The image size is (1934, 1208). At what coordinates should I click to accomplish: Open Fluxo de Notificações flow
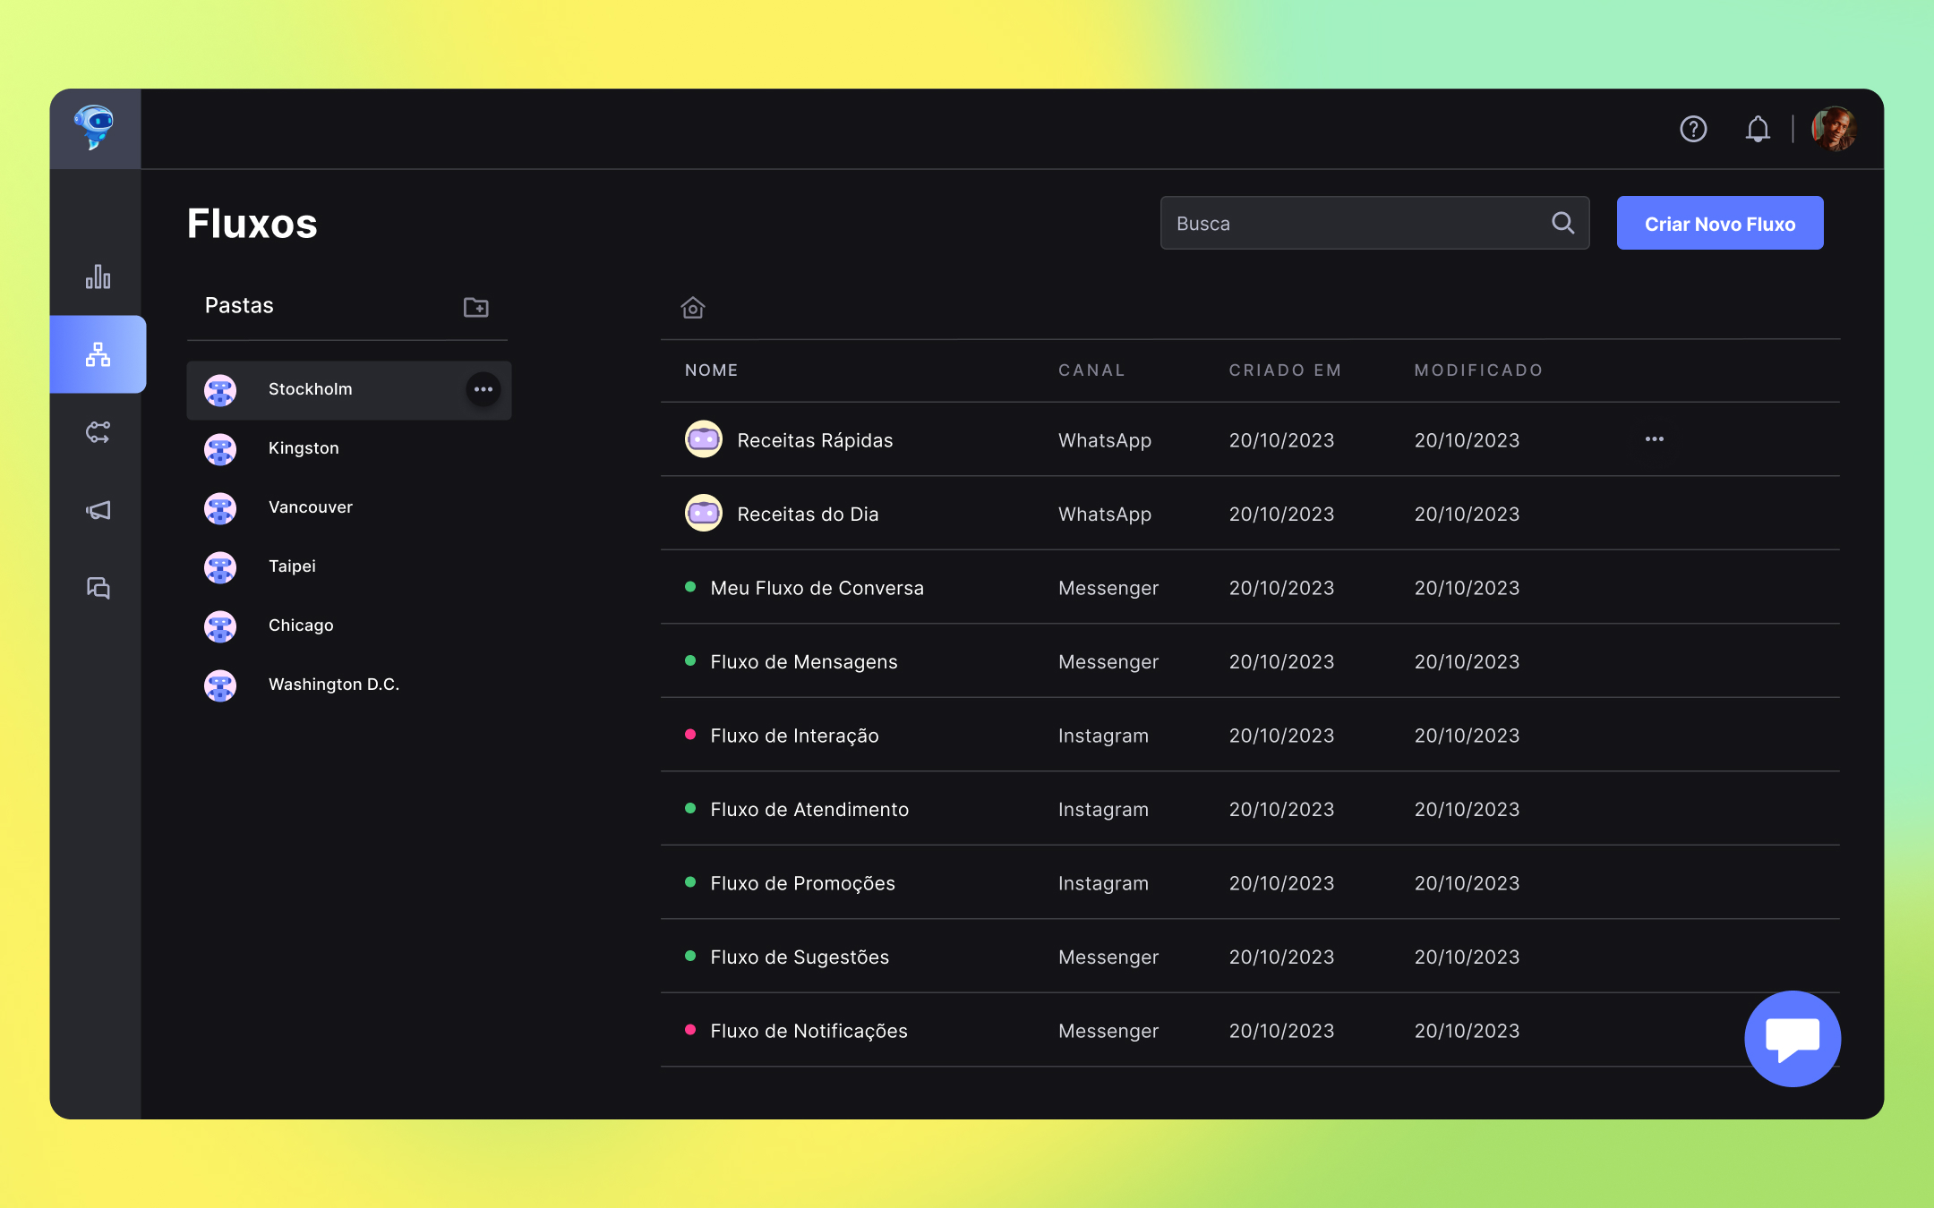(x=809, y=1031)
